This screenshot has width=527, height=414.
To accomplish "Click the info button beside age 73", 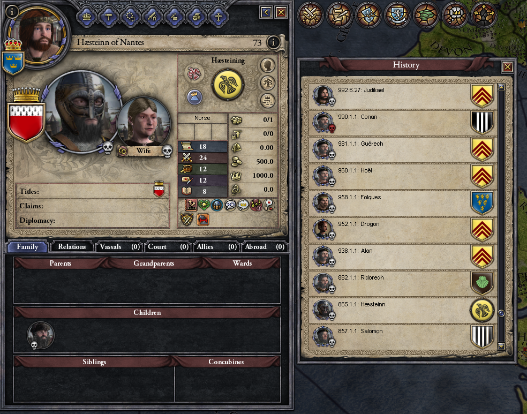I will coord(273,42).
